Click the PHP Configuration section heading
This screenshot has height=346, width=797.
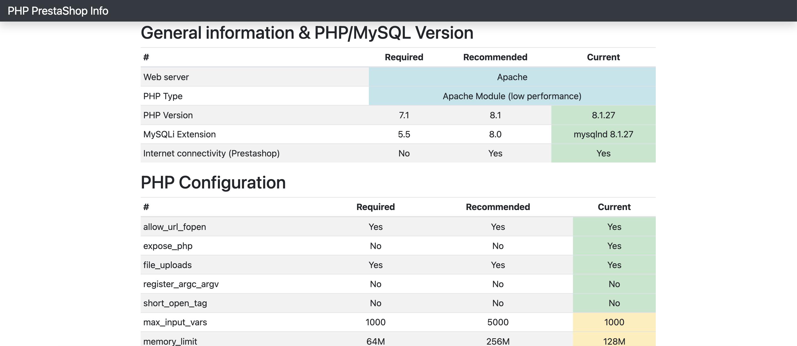[x=213, y=182]
